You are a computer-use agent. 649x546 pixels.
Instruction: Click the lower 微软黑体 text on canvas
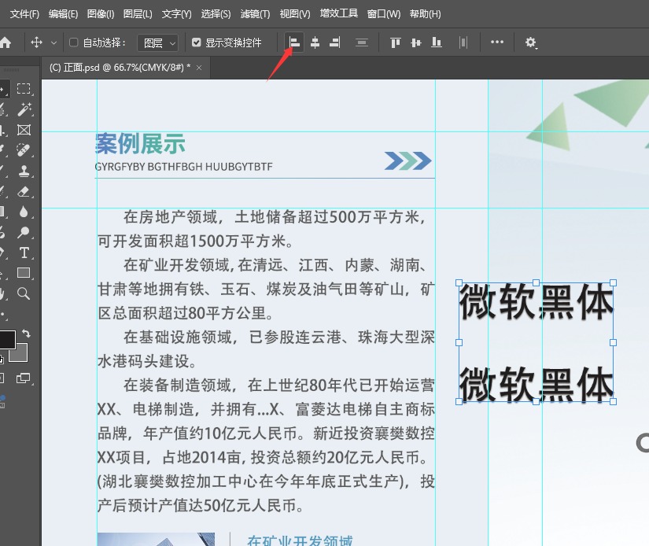(536, 384)
